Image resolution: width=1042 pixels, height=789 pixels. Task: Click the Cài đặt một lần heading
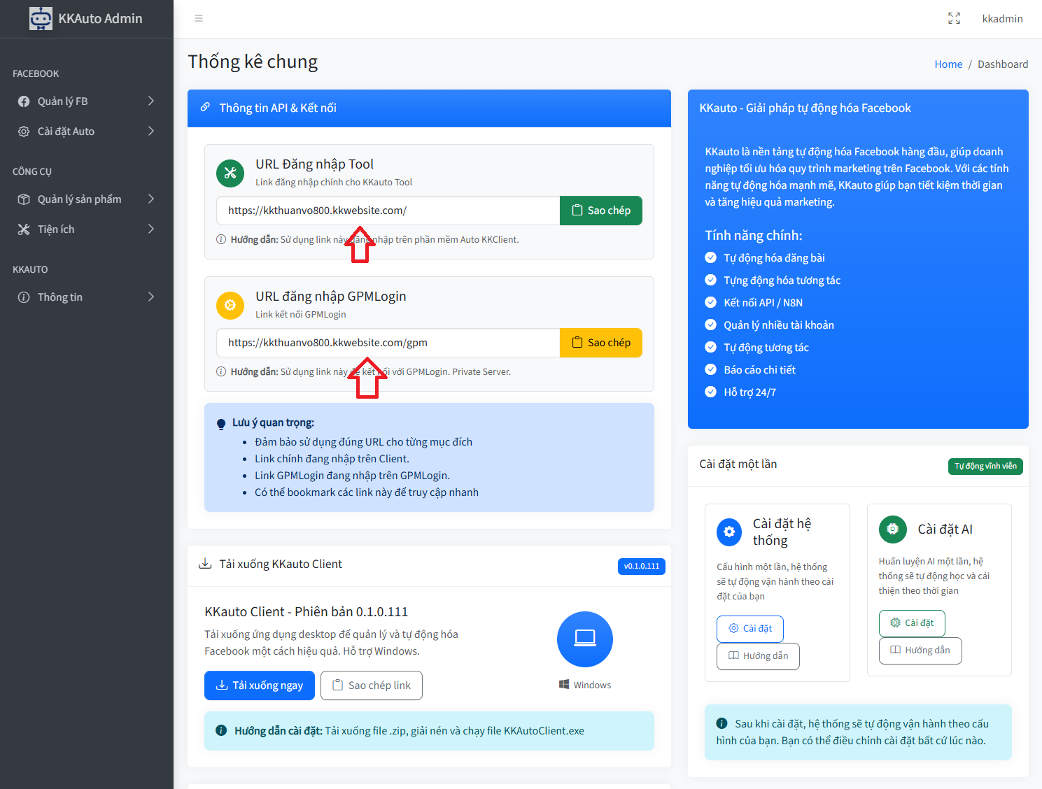(x=738, y=464)
